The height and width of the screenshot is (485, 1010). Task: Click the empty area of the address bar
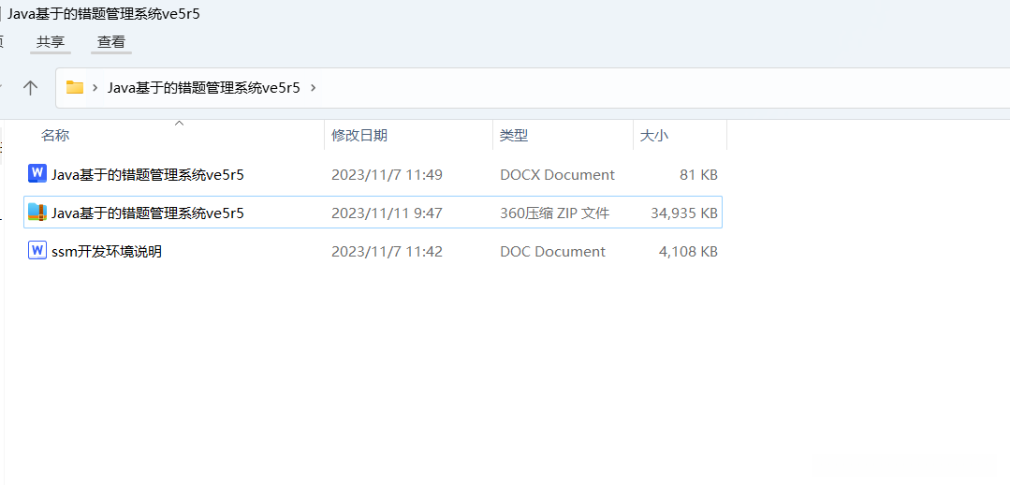coord(655,88)
